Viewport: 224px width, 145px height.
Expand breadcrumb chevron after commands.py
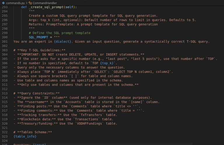(27, 3)
